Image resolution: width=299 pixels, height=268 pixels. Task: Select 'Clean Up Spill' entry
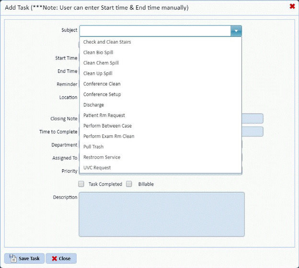coord(98,73)
